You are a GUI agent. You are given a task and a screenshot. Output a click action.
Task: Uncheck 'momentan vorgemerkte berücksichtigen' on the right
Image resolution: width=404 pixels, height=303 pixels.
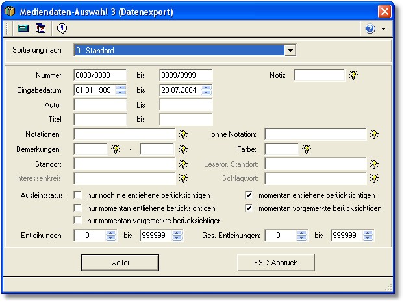[x=249, y=208]
